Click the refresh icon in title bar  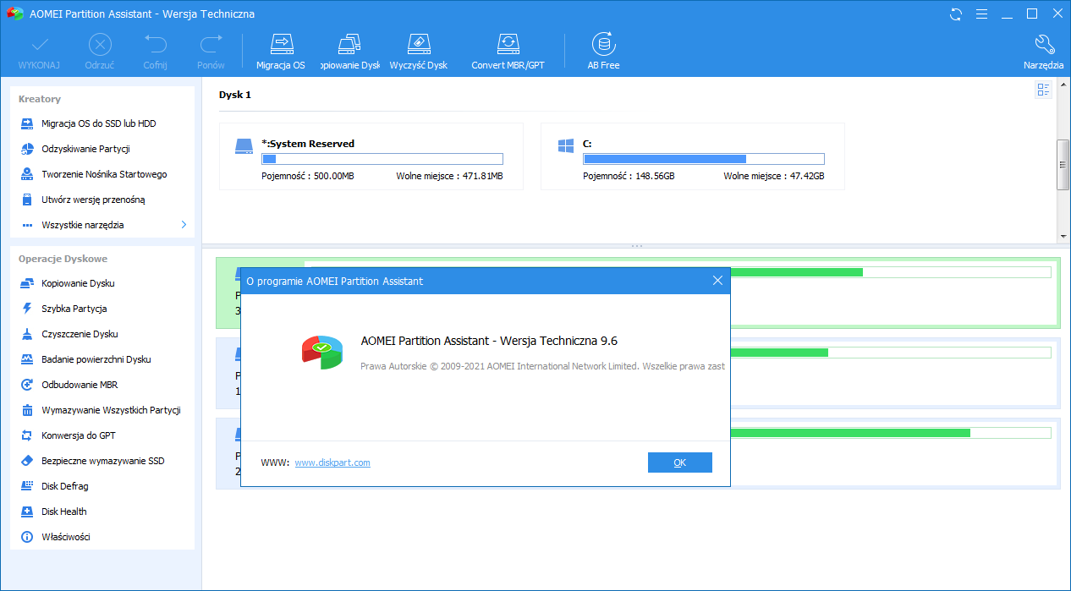point(956,14)
